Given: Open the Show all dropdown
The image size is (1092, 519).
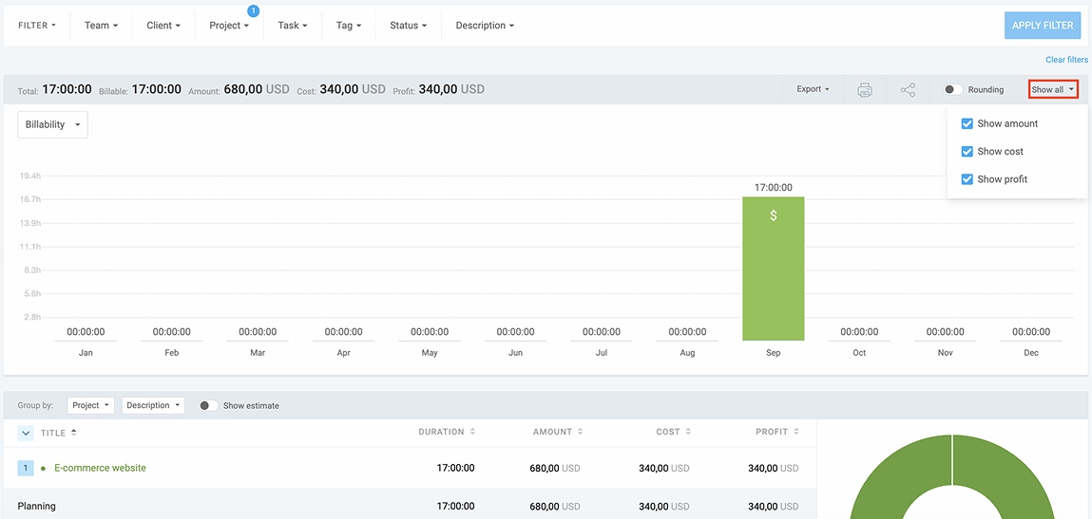Looking at the screenshot, I should [x=1053, y=90].
